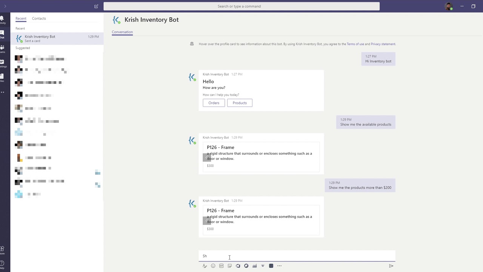
Task: Switch to the Contacts tab
Action: coord(39,19)
